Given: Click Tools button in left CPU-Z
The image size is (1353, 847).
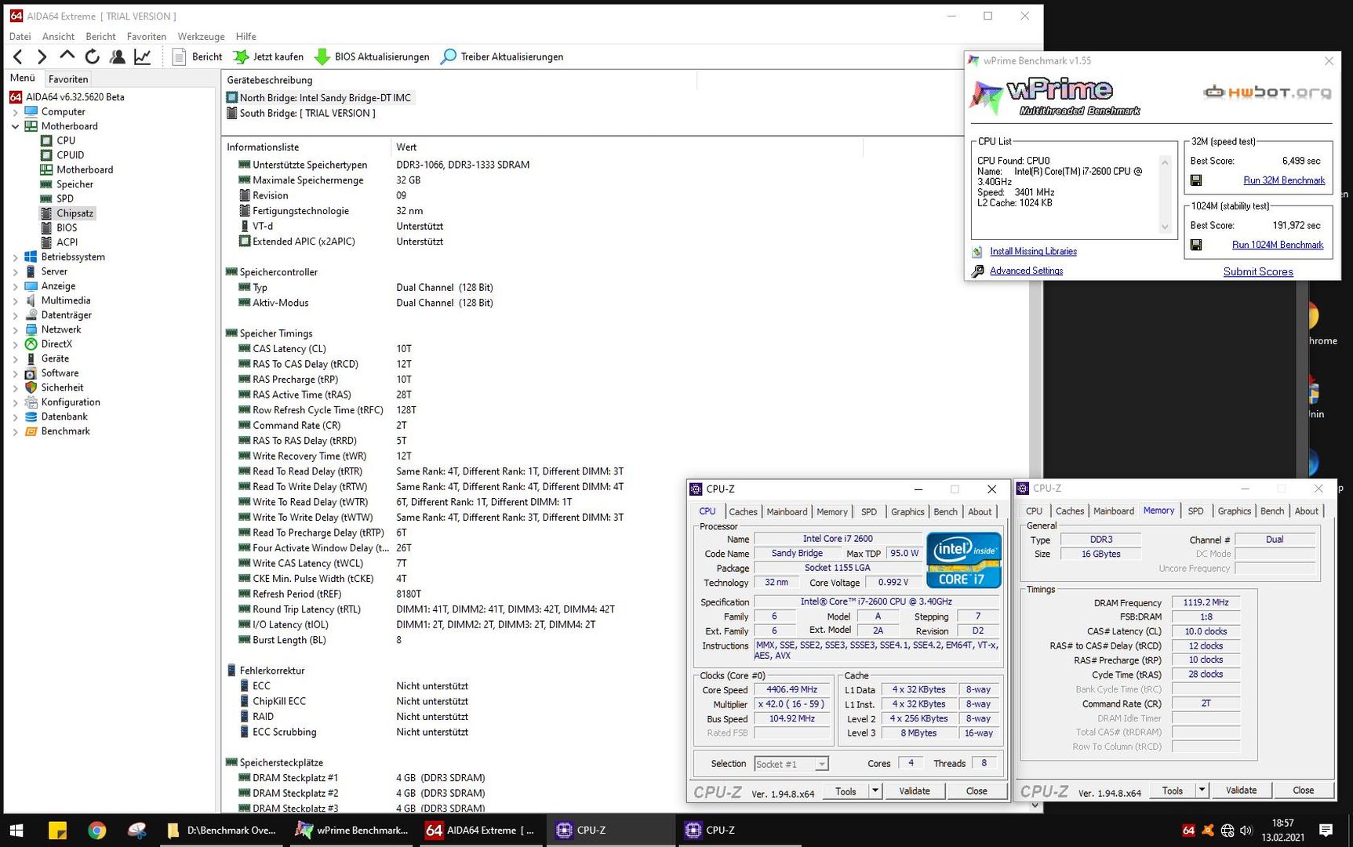Looking at the screenshot, I should [846, 791].
